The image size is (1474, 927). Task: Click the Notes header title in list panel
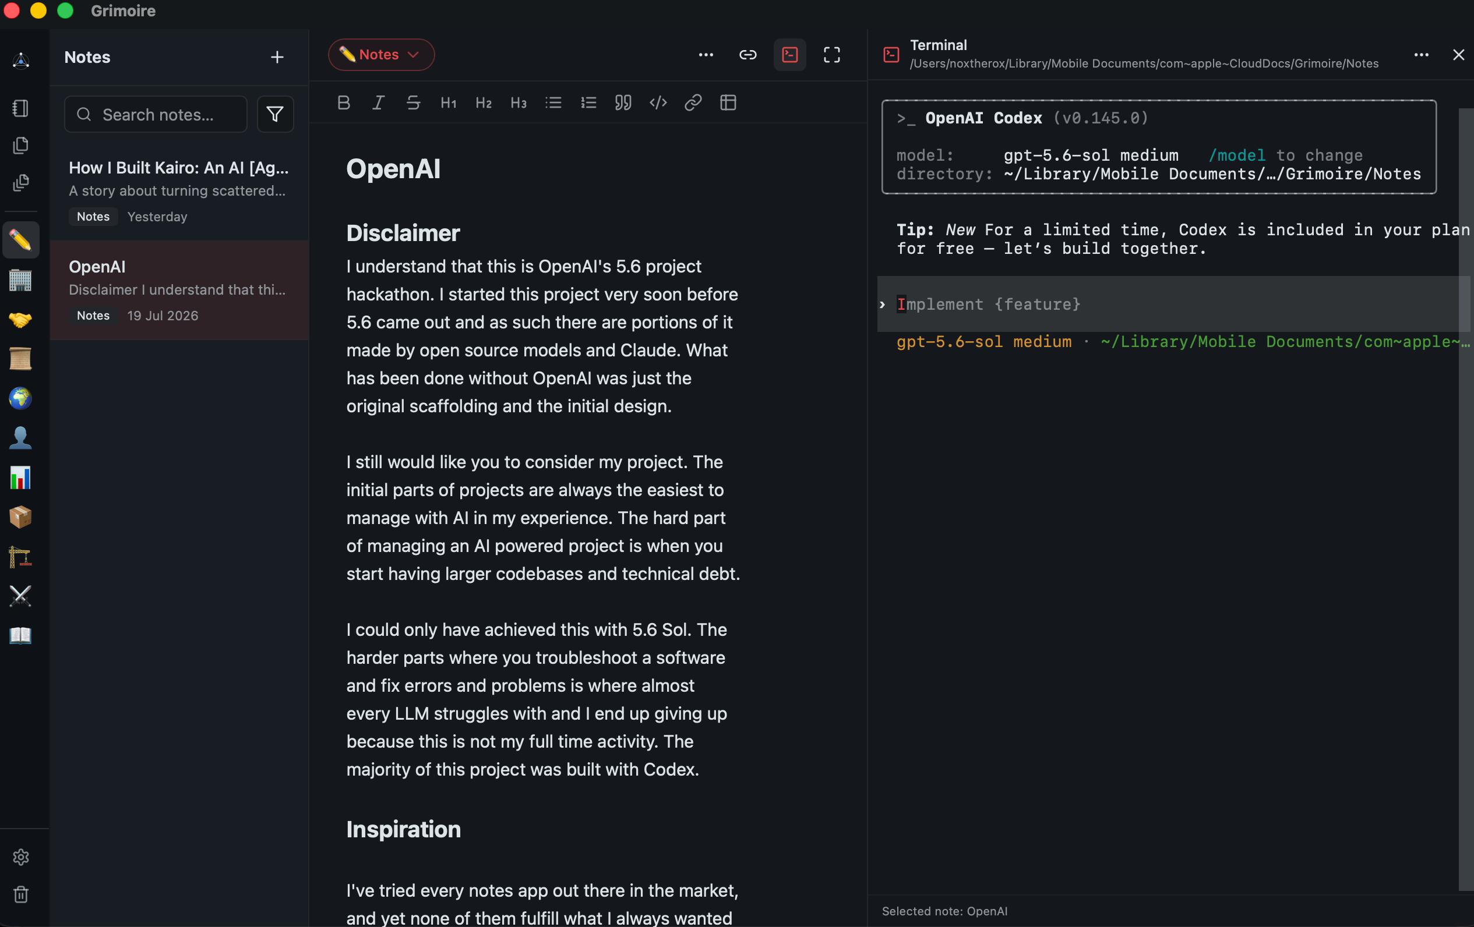(87, 57)
